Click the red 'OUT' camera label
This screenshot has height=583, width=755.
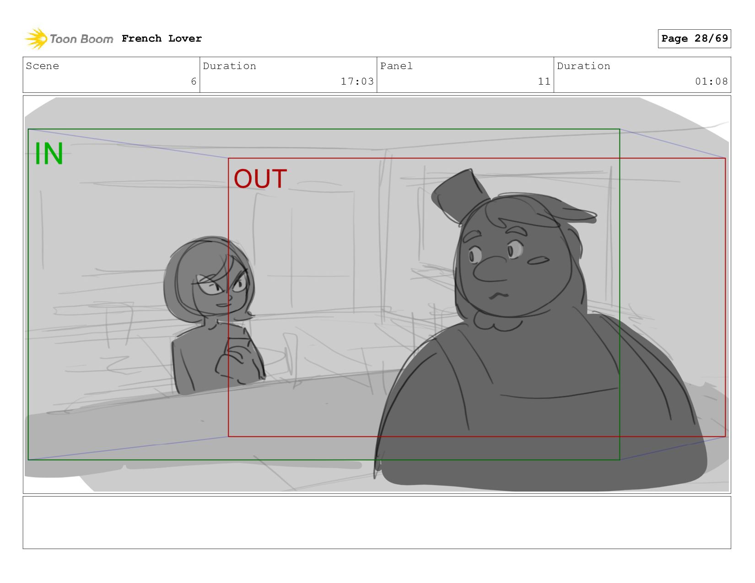pyautogui.click(x=260, y=179)
